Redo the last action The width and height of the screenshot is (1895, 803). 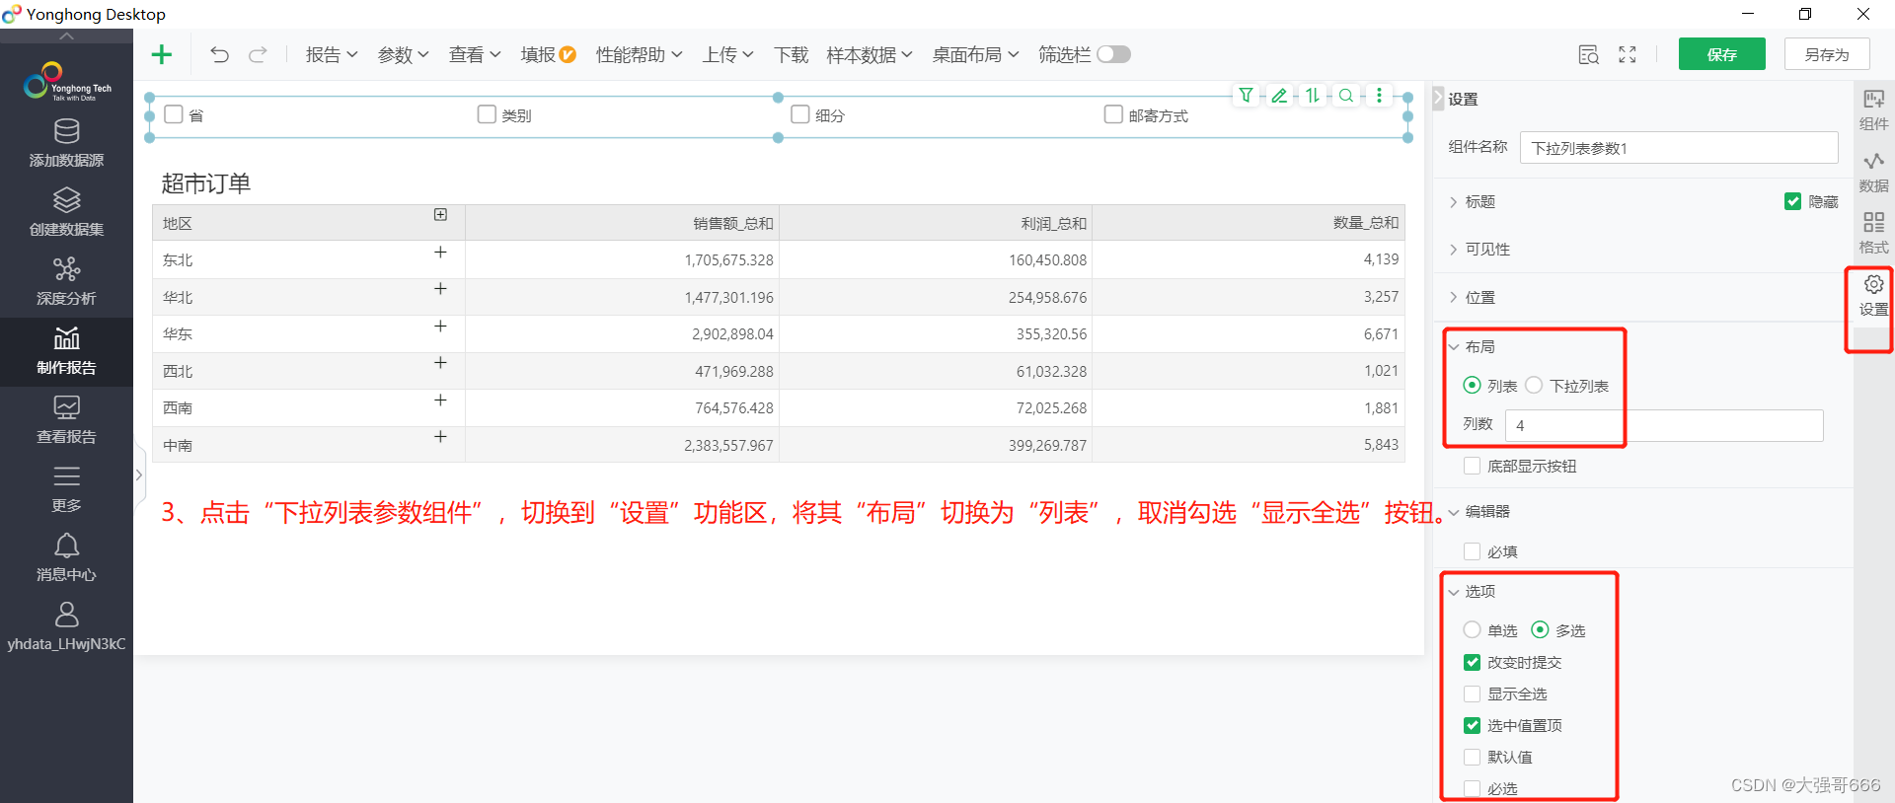coord(258,54)
